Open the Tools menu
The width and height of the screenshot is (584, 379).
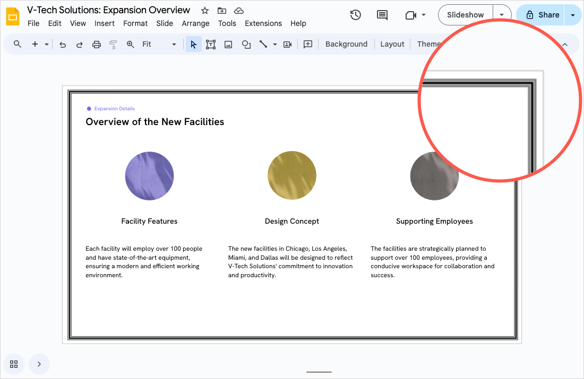pyautogui.click(x=227, y=23)
